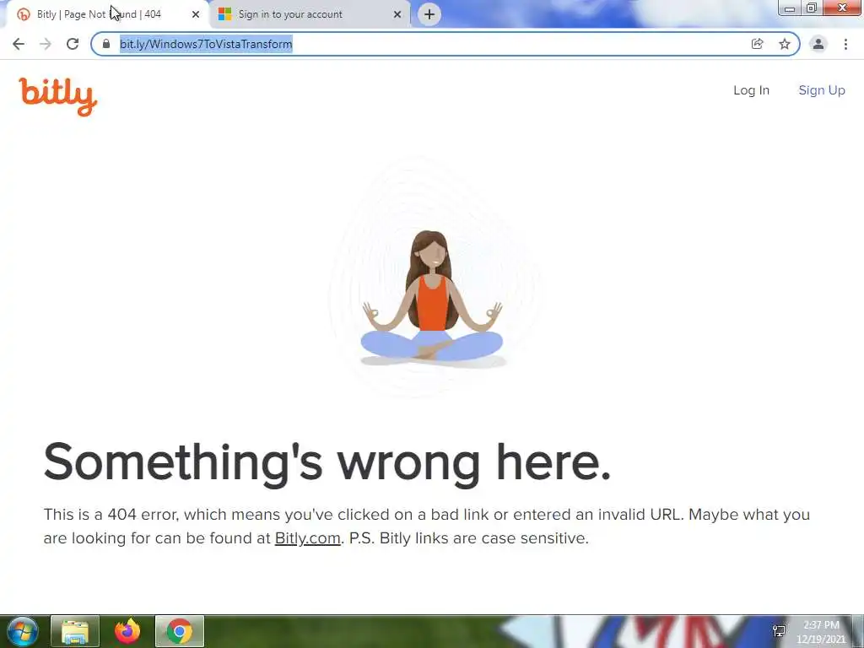Click the Sign Up link
The image size is (864, 648).
click(x=822, y=90)
